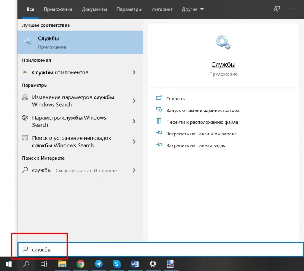Launch Telegram from the taskbar
Screen dimensions: 304x271
pyautogui.click(x=99, y=264)
